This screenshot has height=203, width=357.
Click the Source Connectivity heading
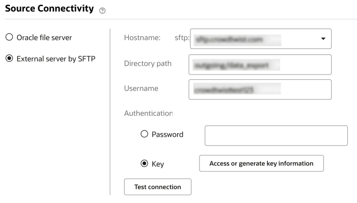tap(49, 8)
